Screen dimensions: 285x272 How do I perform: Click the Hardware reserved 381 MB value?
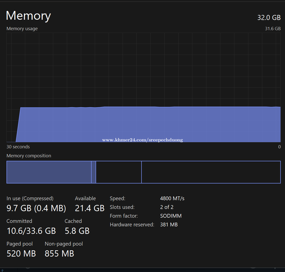click(169, 225)
